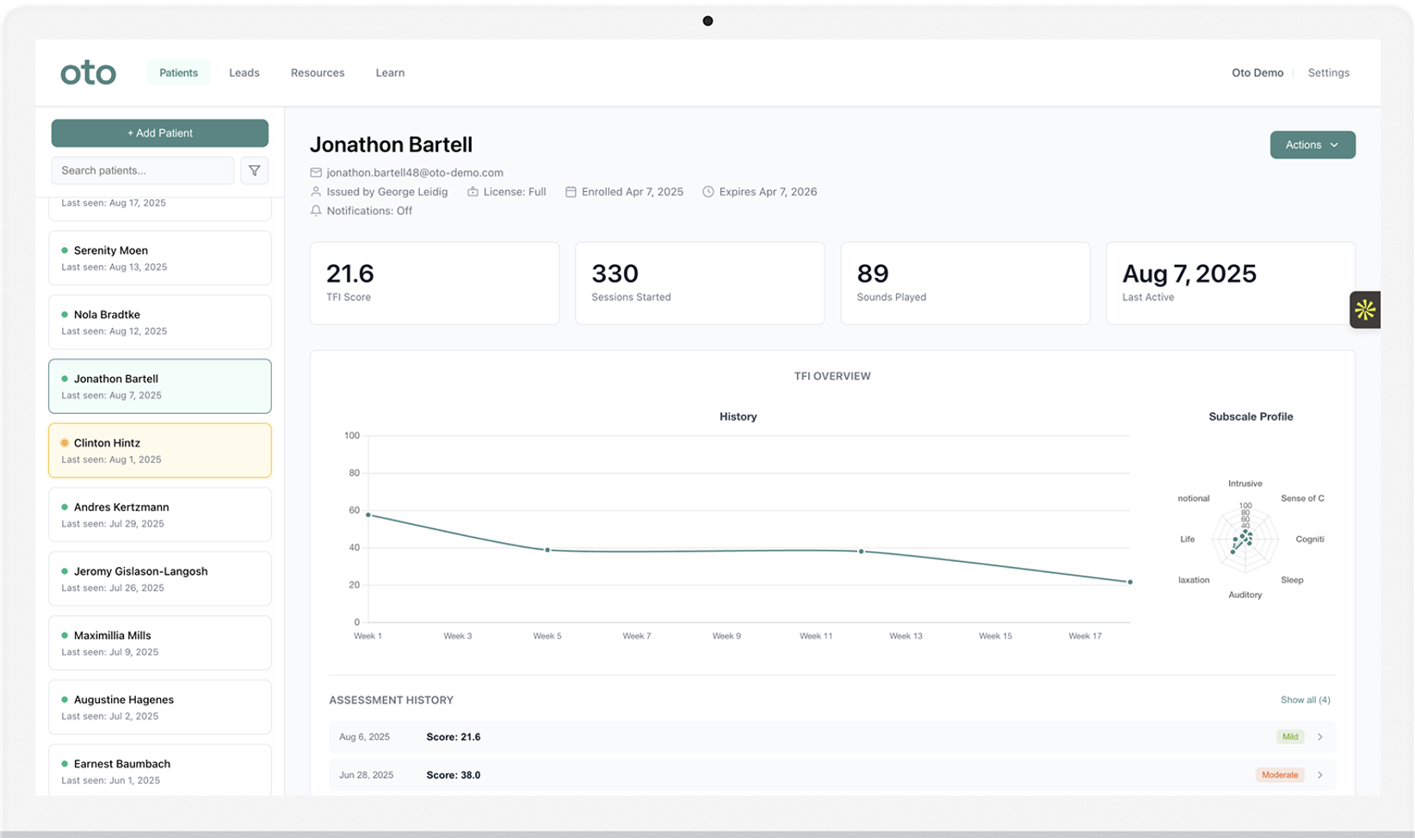Click the 21.6 TFI Score card

435,283
